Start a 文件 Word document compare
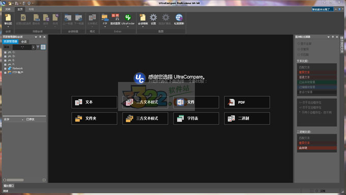This screenshot has width=346, height=195. coord(196,102)
